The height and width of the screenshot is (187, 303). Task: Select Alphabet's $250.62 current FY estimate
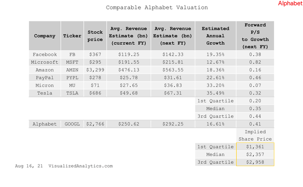(x=129, y=124)
